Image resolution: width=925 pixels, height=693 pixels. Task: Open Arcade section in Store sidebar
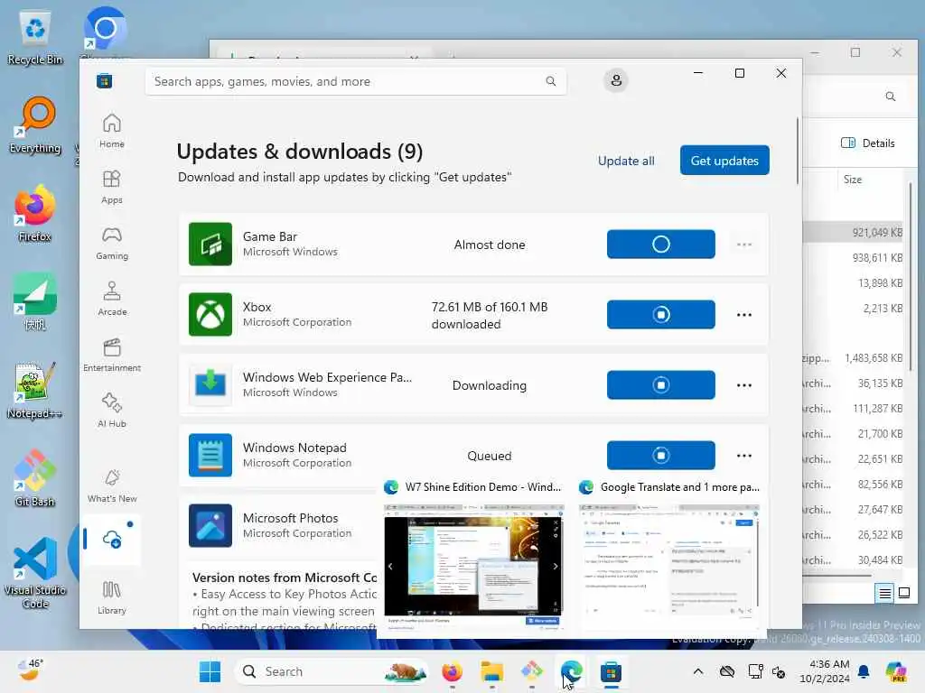tap(111, 299)
